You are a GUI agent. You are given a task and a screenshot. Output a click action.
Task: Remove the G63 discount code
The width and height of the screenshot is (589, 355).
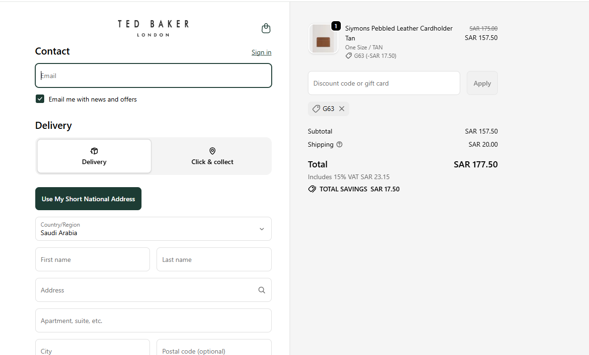click(342, 109)
